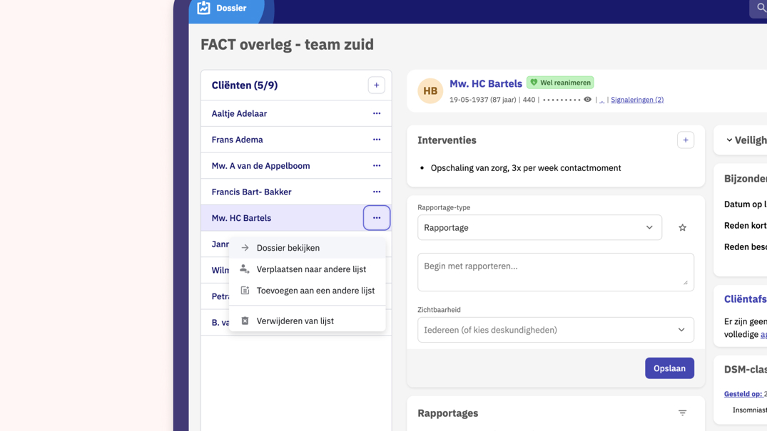
Task: Click the search icon in top bar
Action: coord(761,8)
